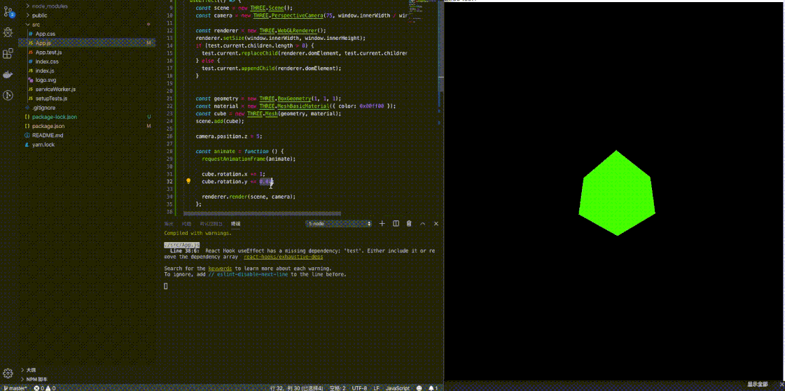Open notifications bell in the status bar
The image size is (785, 391).
point(431,388)
